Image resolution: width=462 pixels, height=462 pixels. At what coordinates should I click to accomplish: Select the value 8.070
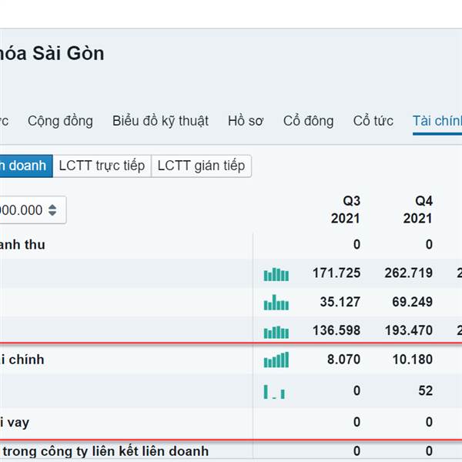pyautogui.click(x=344, y=360)
